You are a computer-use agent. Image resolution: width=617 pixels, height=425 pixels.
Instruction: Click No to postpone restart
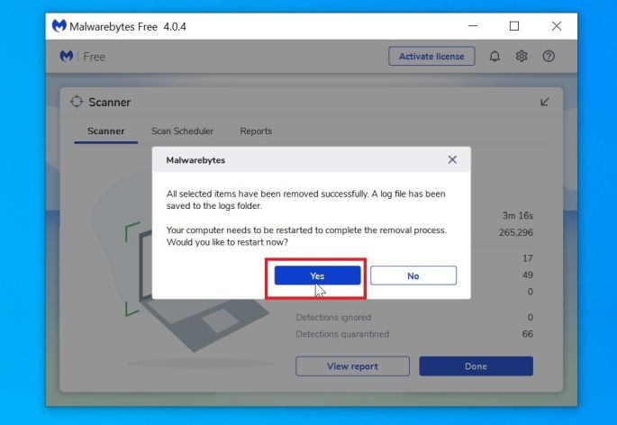point(413,276)
